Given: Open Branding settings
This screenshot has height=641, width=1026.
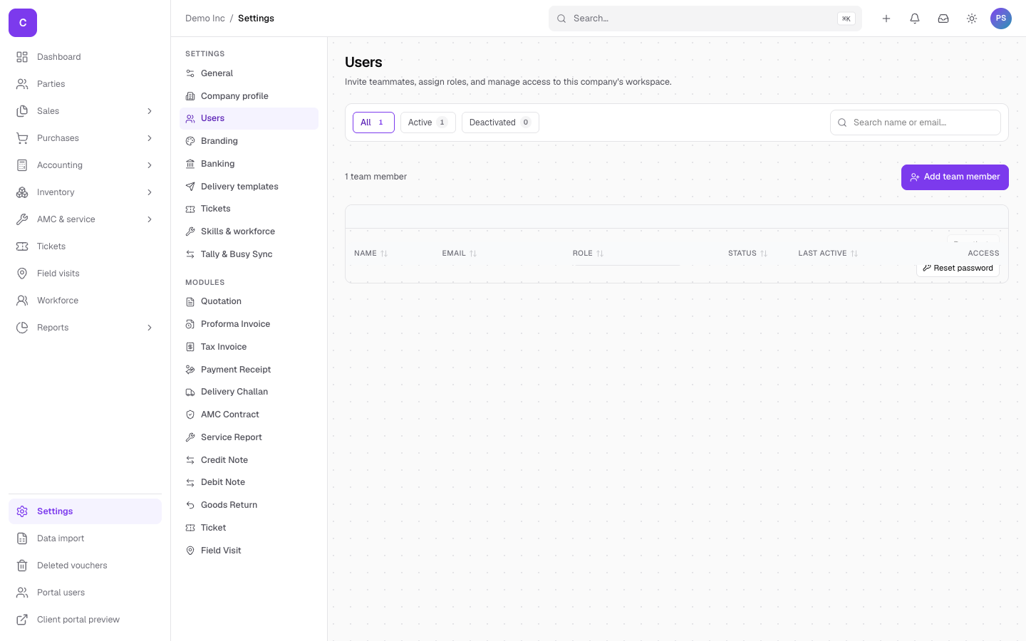Looking at the screenshot, I should coord(249,141).
